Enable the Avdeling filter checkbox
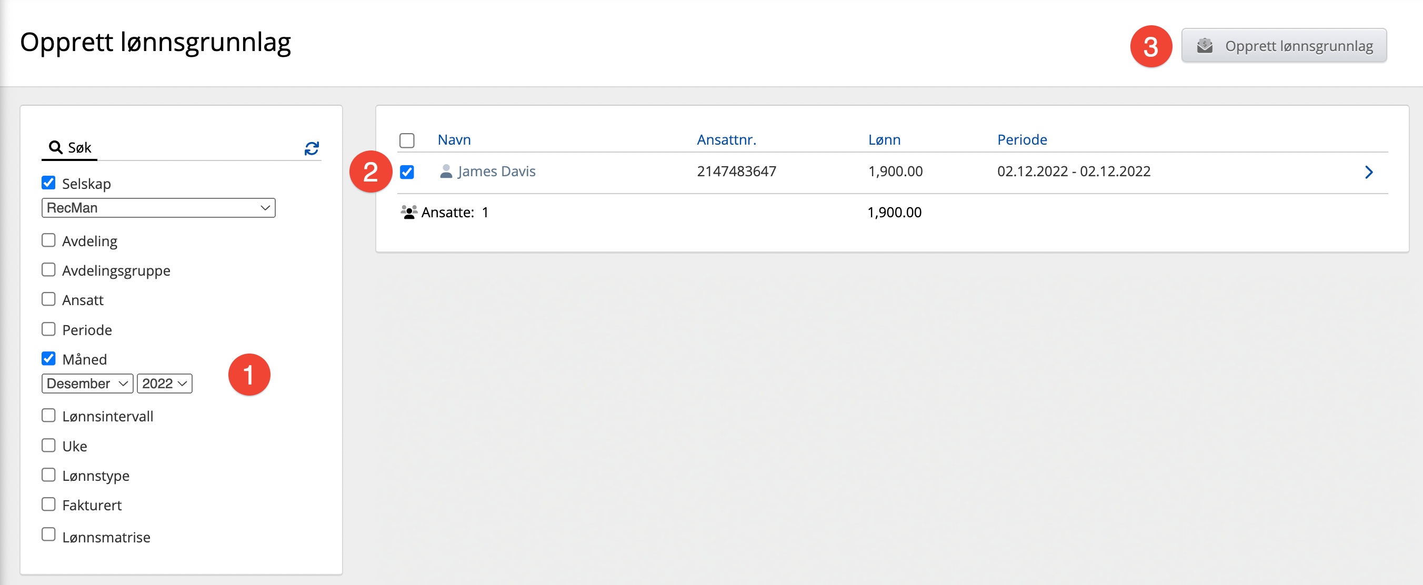This screenshot has height=585, width=1423. pyautogui.click(x=48, y=240)
